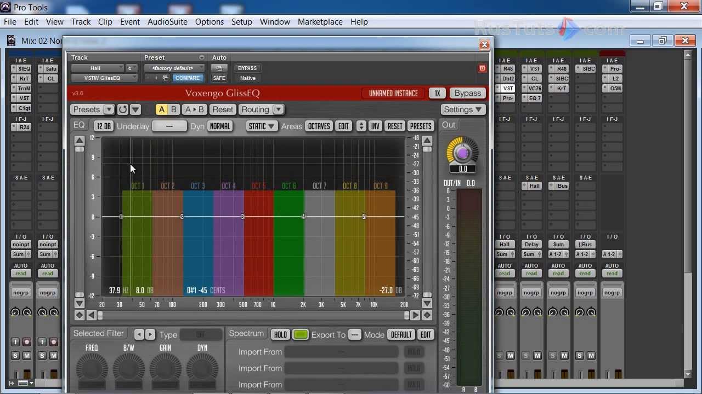Open the Options menu
This screenshot has width=702, height=394.
tap(210, 22)
